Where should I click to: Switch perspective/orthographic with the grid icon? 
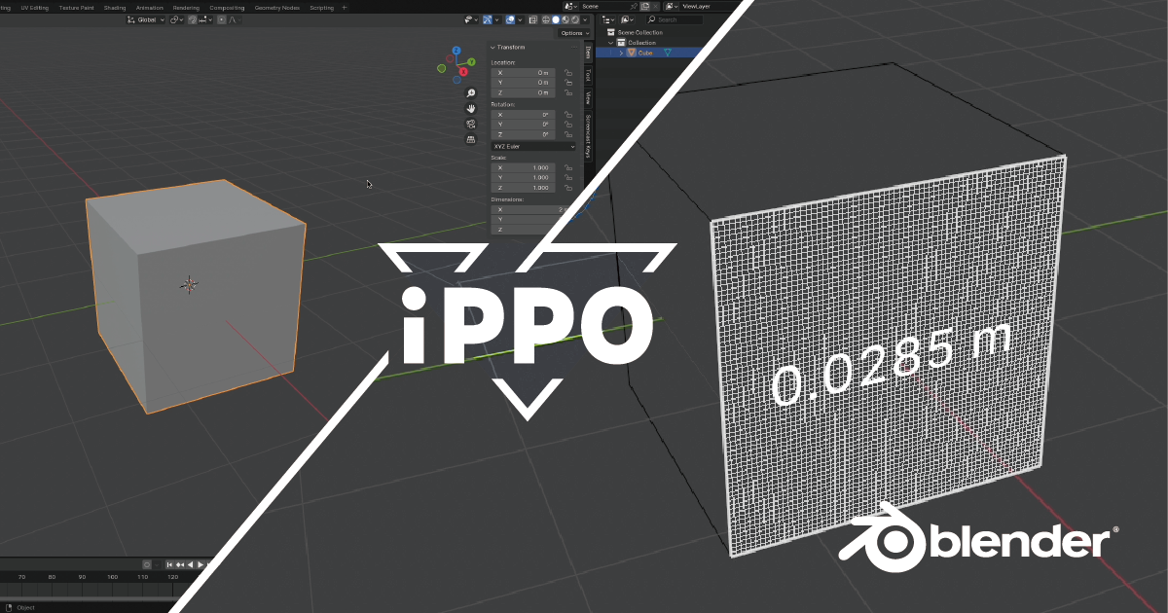(x=471, y=139)
